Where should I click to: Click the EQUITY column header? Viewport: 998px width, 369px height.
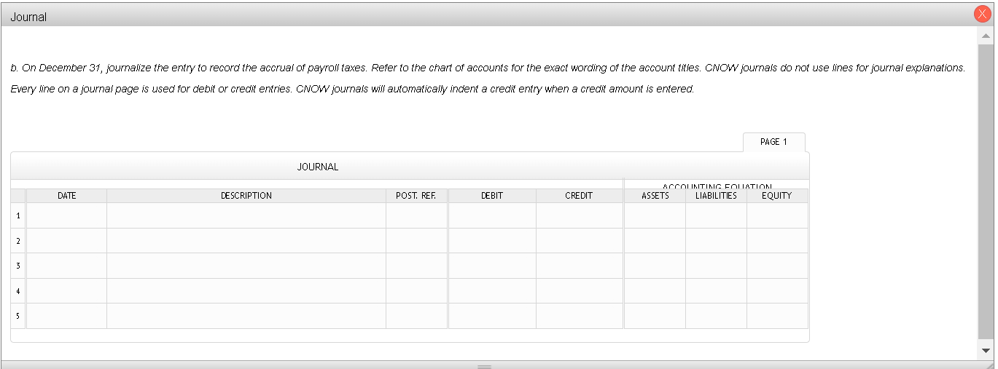coord(777,196)
